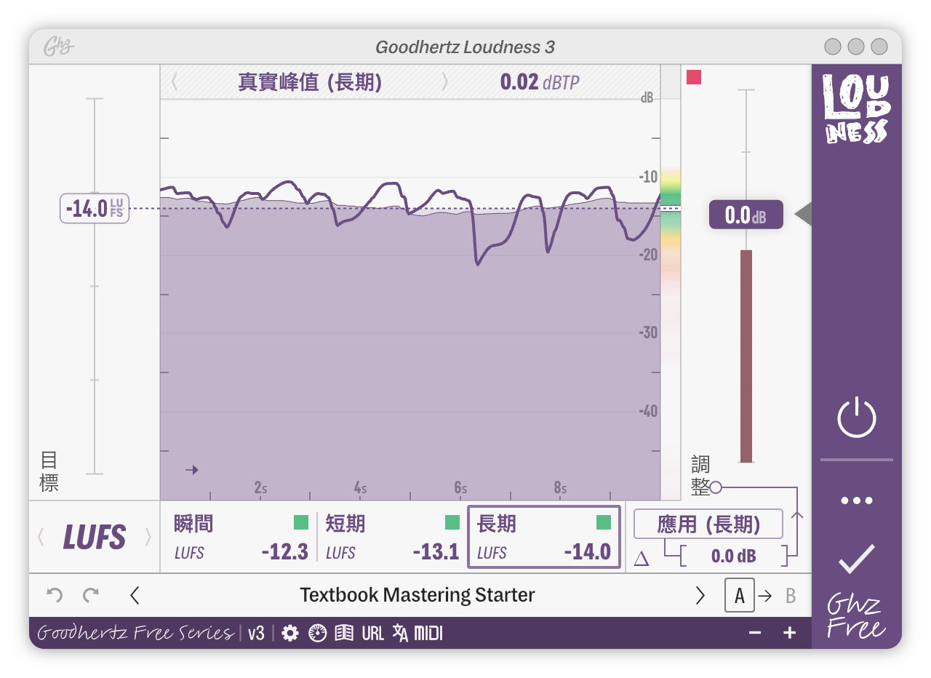Undo the last change
931x678 pixels.
[x=55, y=595]
